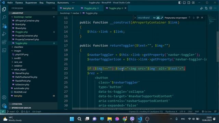The width and height of the screenshot is (219, 123).
Task: Click the editor vertical scrollbar
Action: pyautogui.click(x=218, y=47)
